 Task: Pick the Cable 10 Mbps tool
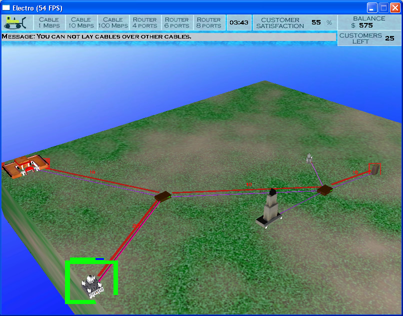click(81, 22)
